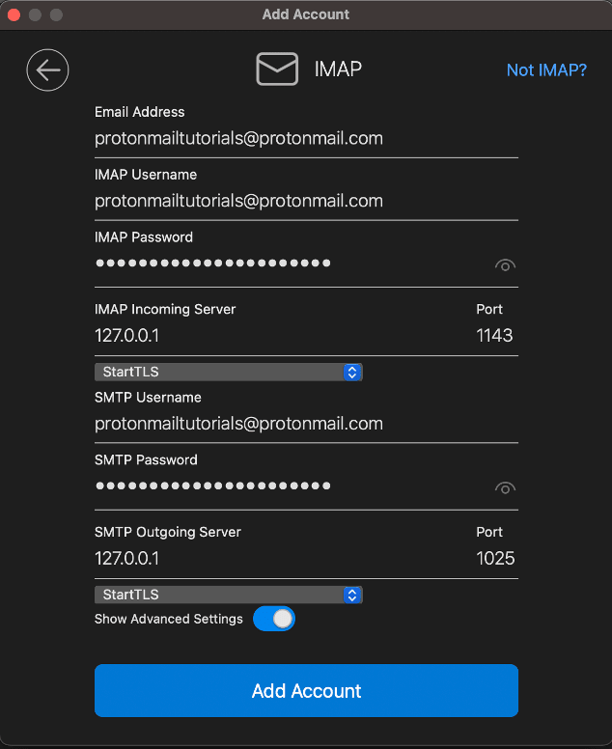Image resolution: width=612 pixels, height=749 pixels.
Task: Click the Email Address label
Action: pos(140,112)
